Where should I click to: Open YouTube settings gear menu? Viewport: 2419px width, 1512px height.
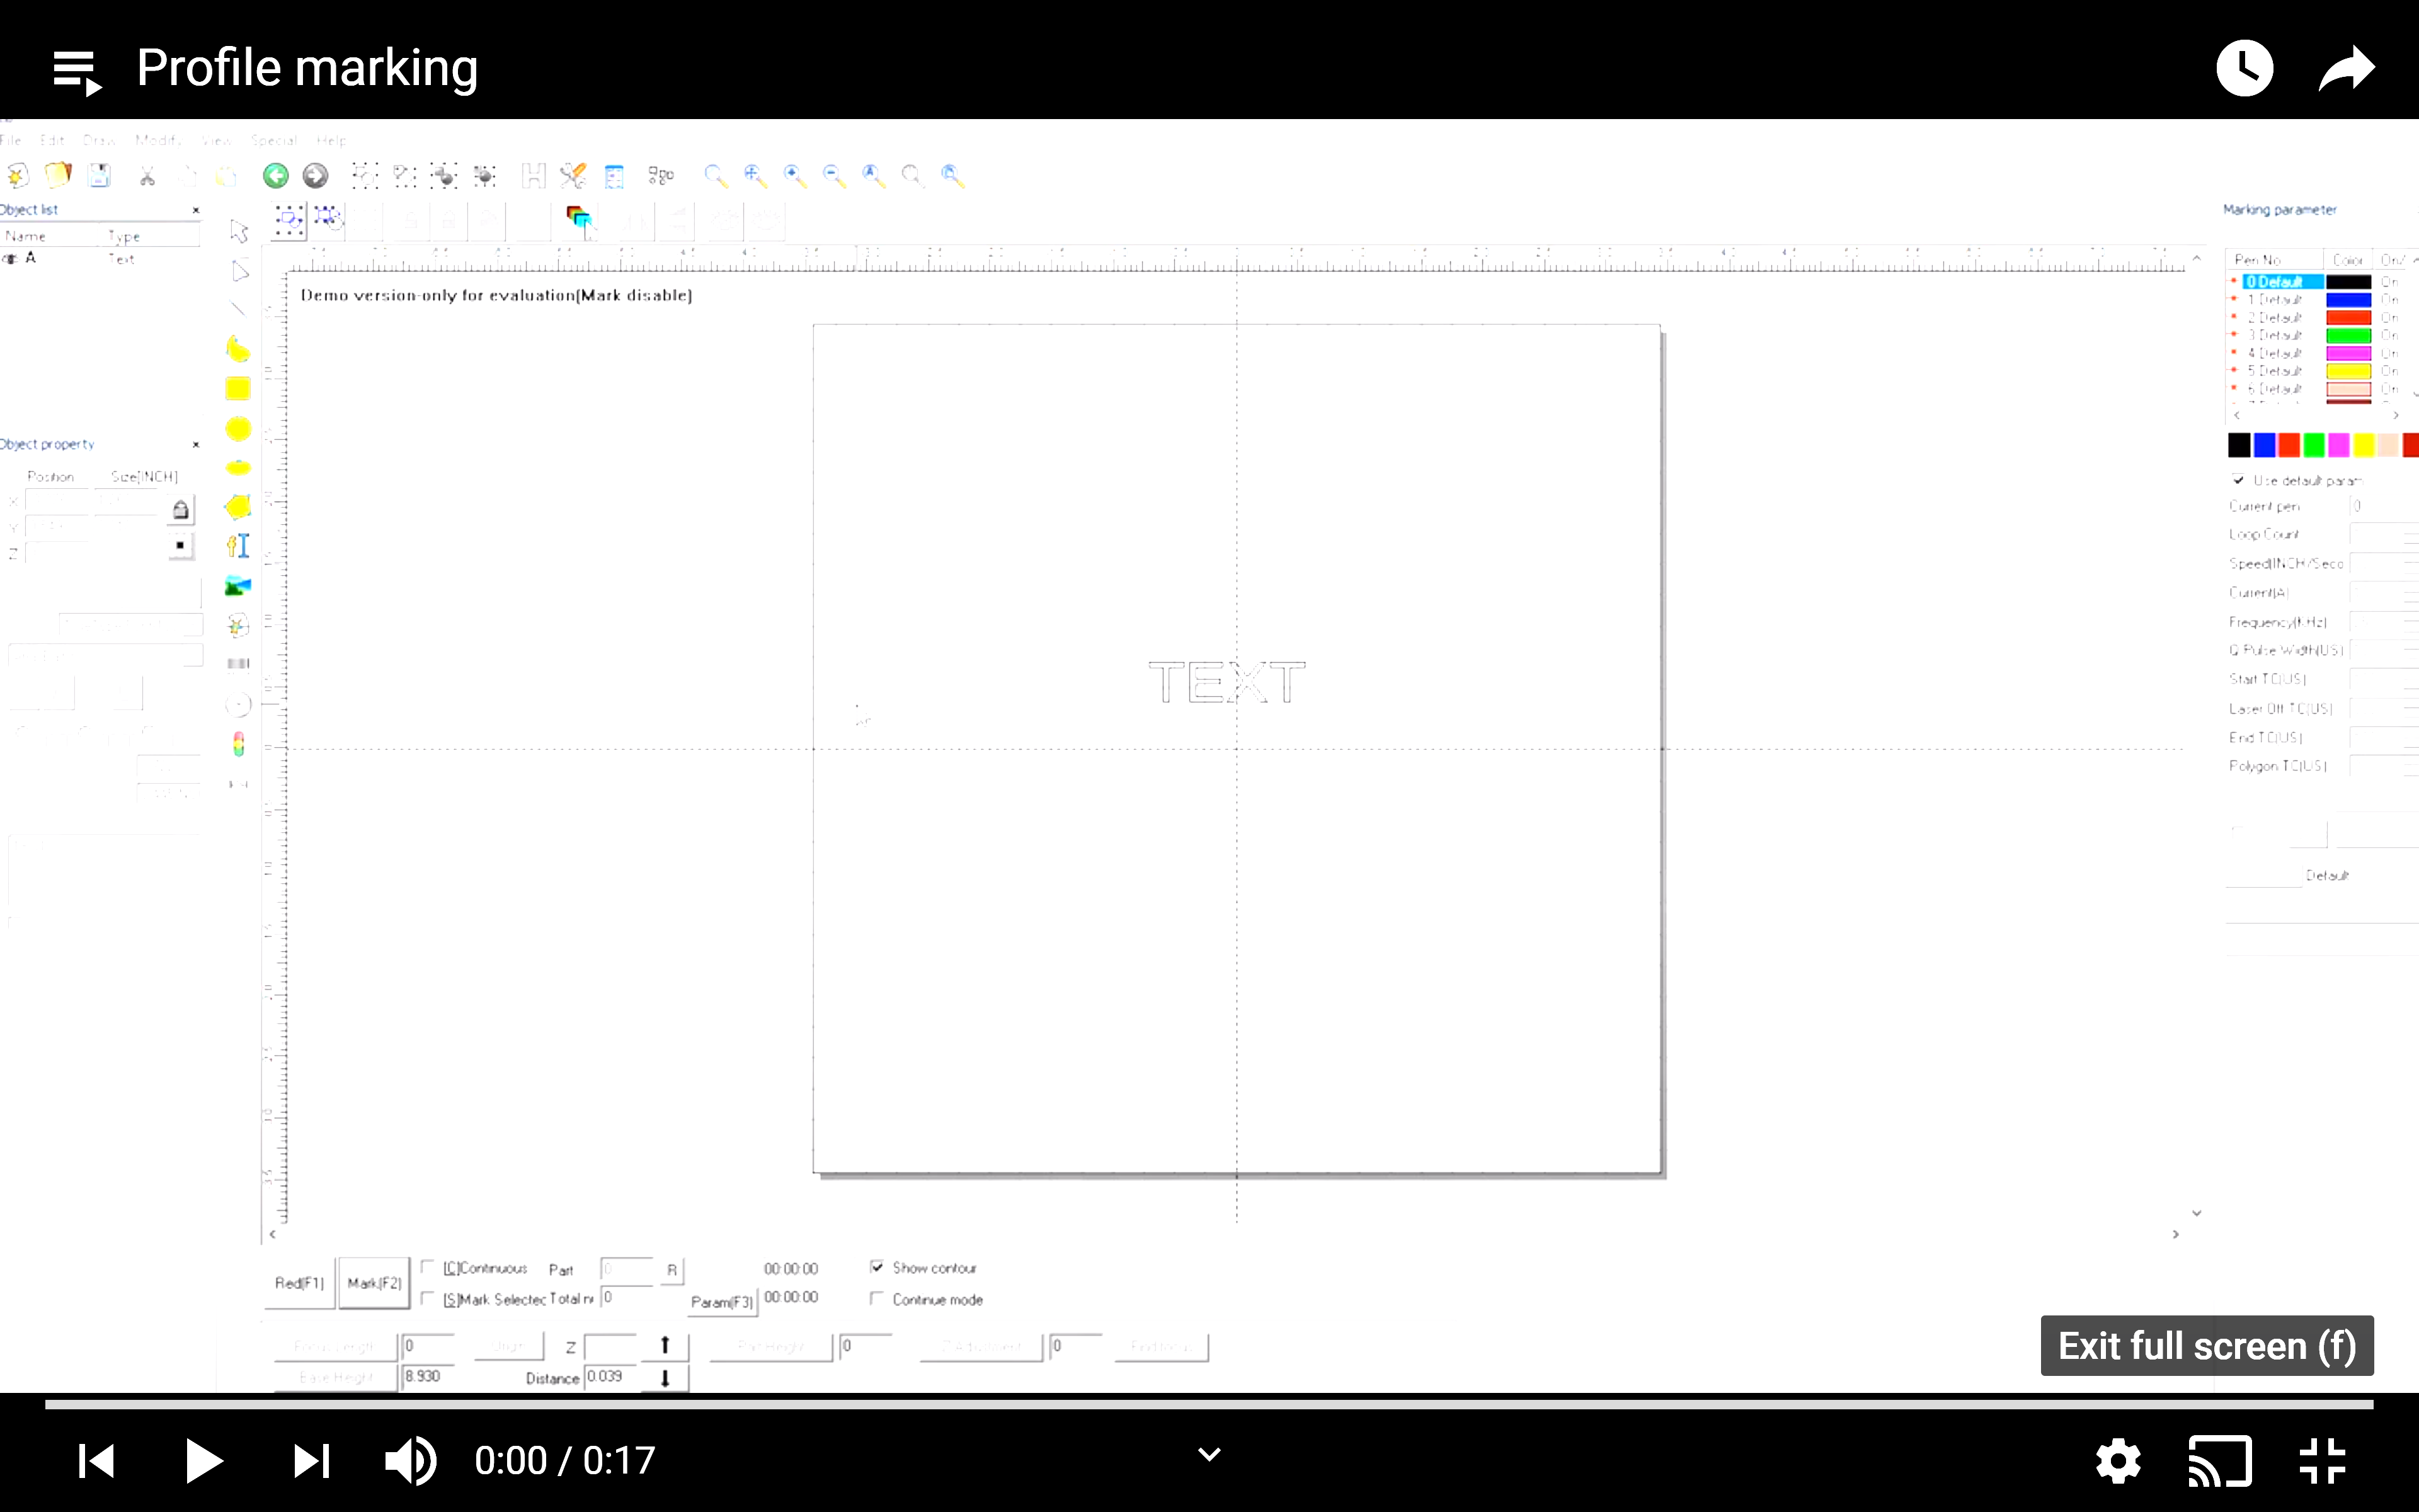tap(2118, 1462)
